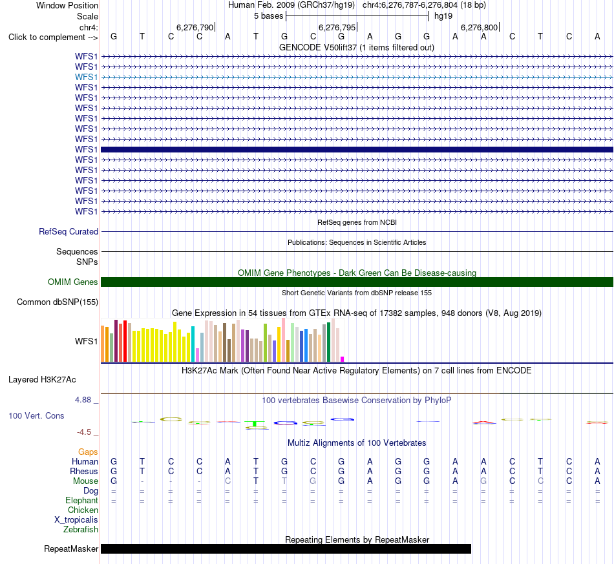Click the SNPs track label
The height and width of the screenshot is (564, 614).
[x=87, y=262]
